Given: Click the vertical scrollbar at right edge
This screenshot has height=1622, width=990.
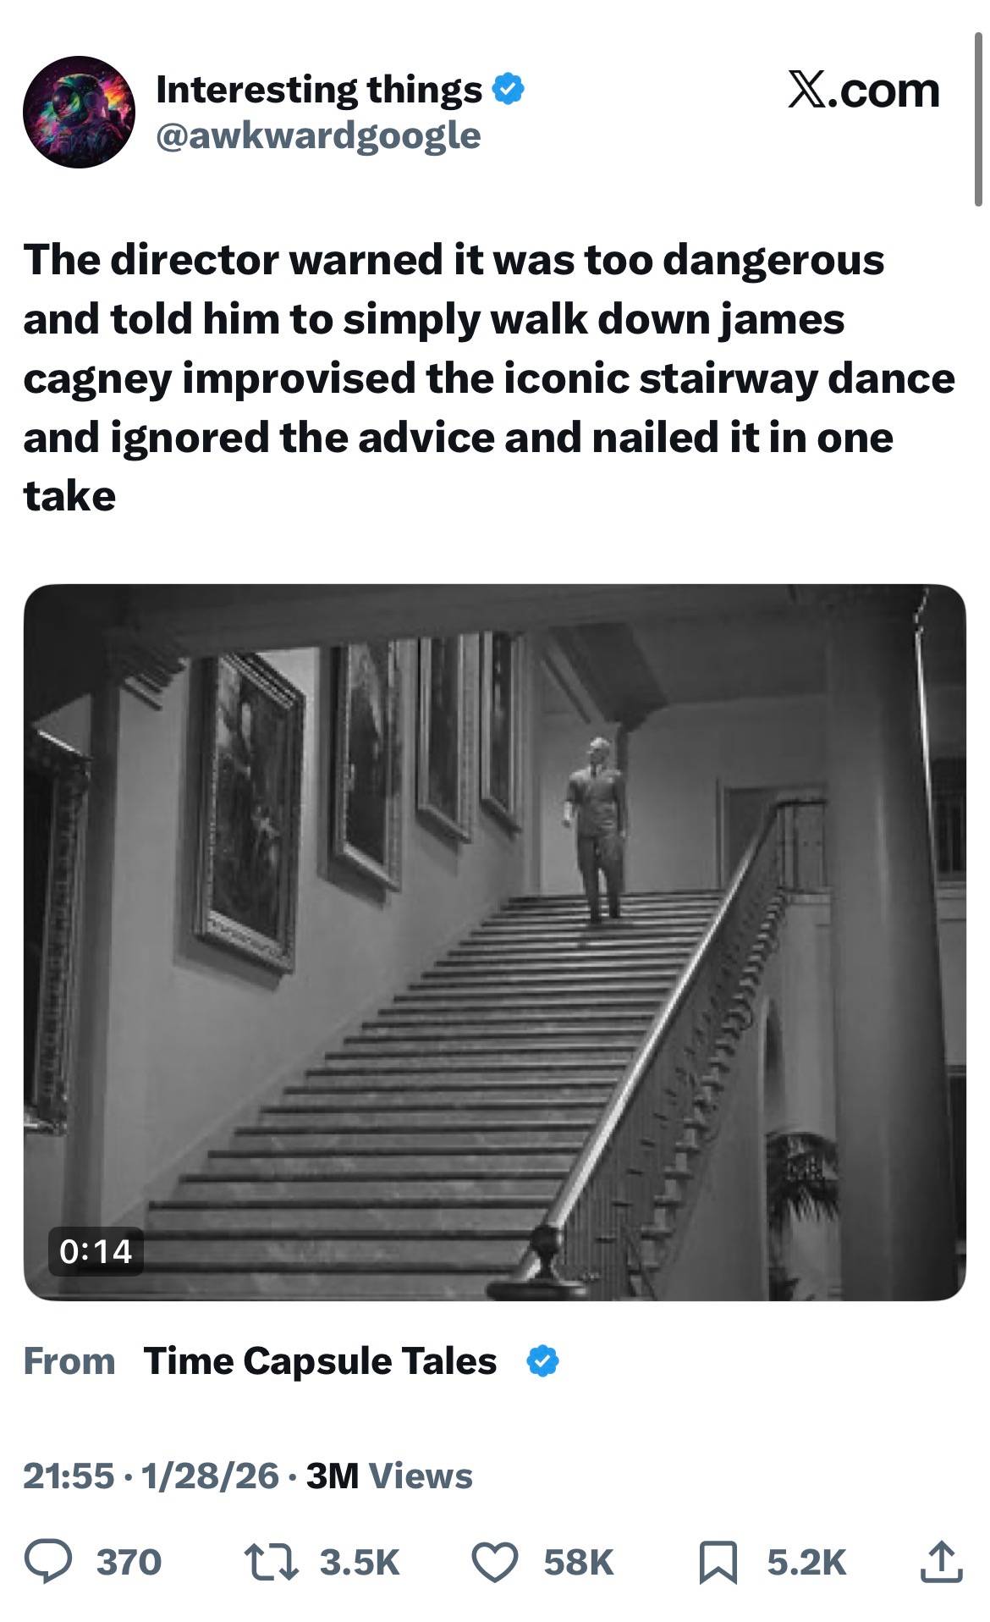Looking at the screenshot, I should point(978,119).
